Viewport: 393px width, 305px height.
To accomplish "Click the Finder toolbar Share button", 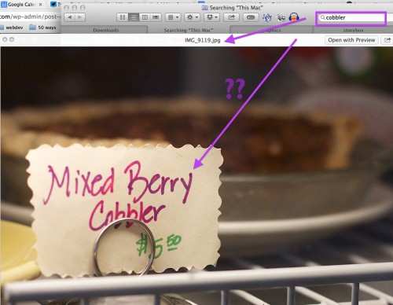I will pyautogui.click(x=231, y=17).
